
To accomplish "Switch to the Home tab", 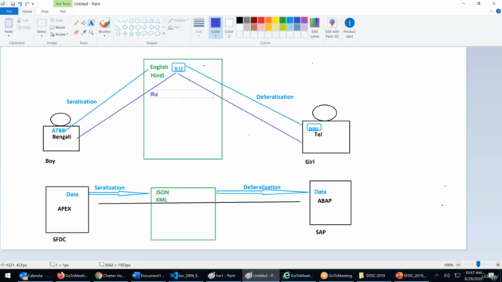I will coord(27,12).
